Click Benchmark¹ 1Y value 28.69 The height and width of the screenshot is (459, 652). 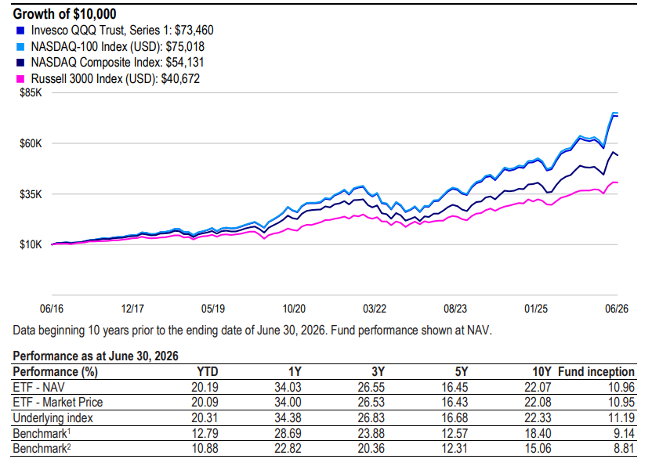(288, 434)
